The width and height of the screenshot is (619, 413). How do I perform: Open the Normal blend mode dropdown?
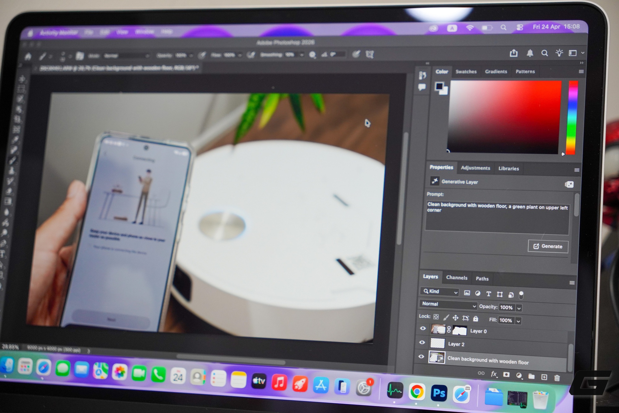coord(448,304)
